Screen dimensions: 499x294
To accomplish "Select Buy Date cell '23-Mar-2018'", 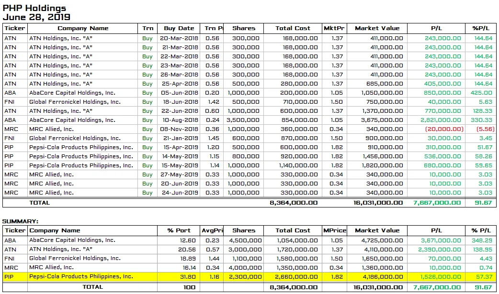I will pos(180,65).
